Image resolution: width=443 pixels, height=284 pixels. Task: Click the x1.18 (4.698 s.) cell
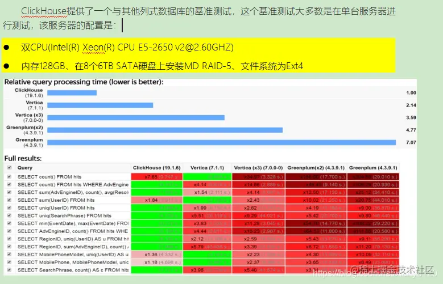[157, 262]
